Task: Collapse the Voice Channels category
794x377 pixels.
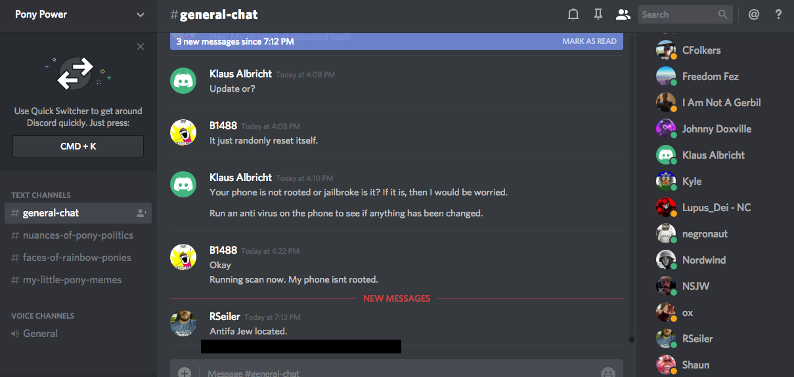Action: coord(43,315)
